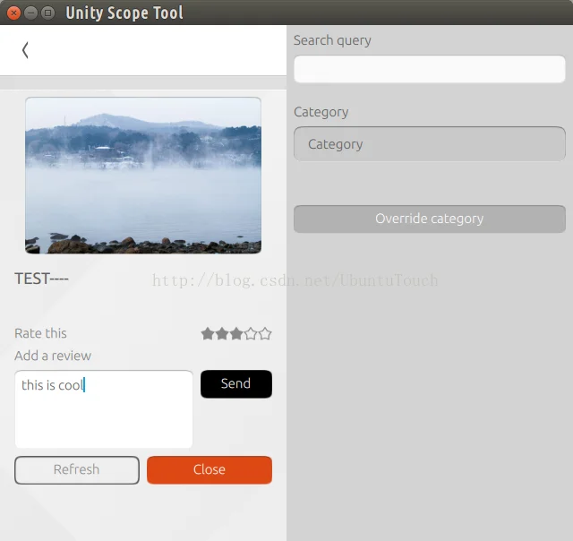Go back using the left chevron arrow
The height and width of the screenshot is (541, 573).
(25, 50)
